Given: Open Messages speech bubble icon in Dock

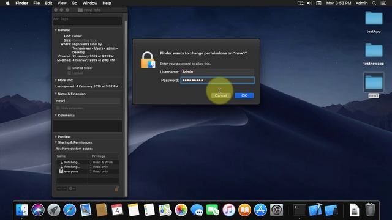Looking at the screenshot, I should pos(197,210).
